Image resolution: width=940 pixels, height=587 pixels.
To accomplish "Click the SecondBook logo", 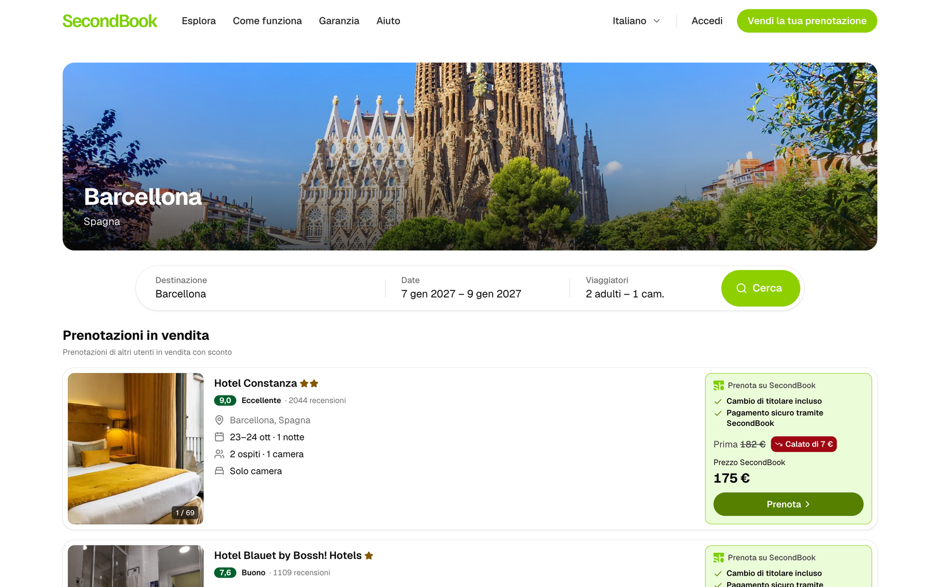I will pyautogui.click(x=110, y=21).
